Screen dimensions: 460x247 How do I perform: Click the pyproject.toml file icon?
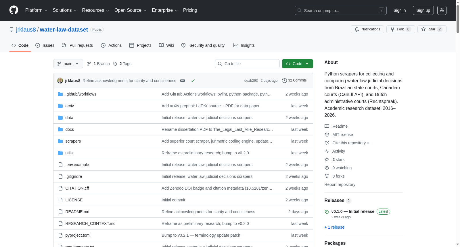(x=60, y=235)
